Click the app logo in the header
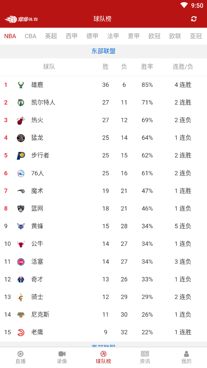The image size is (207, 368). [x=21, y=19]
